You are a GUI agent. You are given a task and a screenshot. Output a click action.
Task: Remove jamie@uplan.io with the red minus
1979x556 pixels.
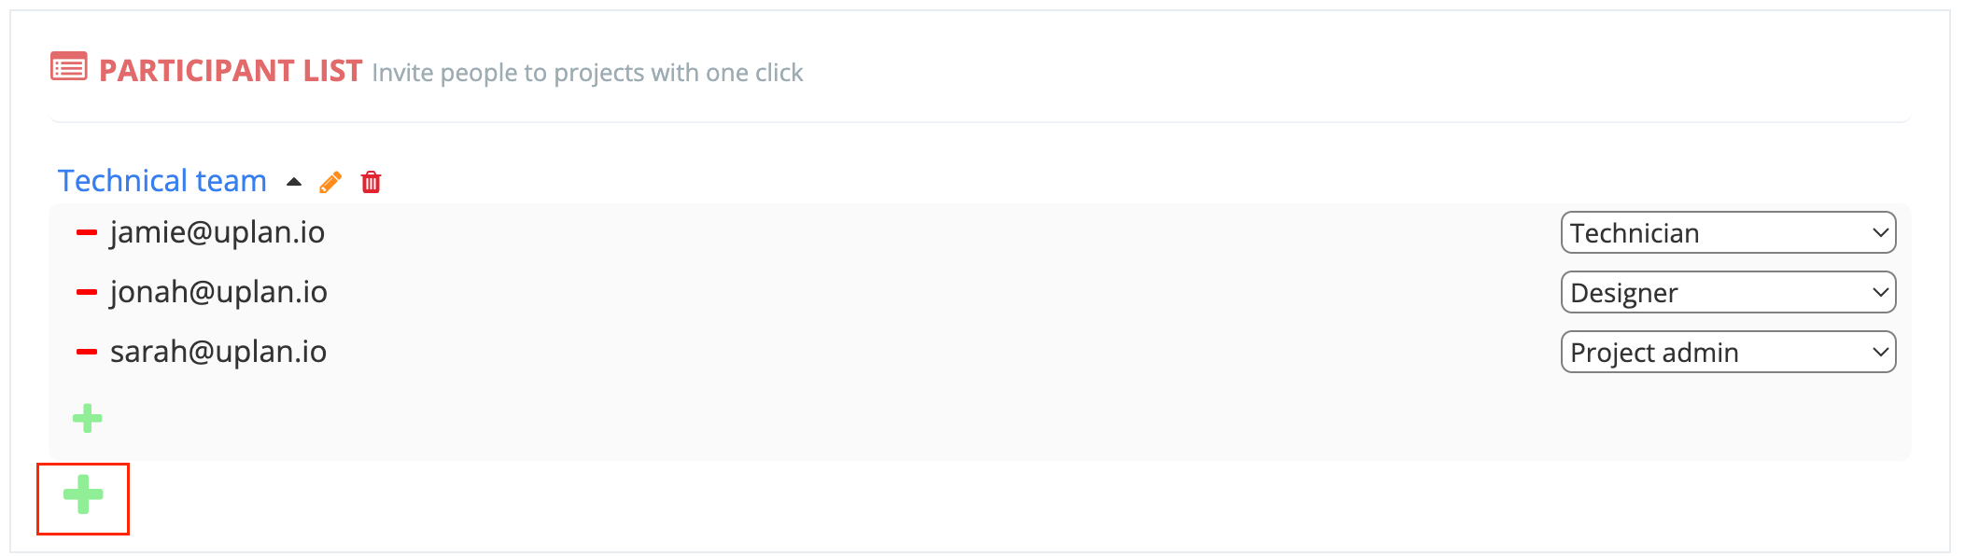pos(87,233)
